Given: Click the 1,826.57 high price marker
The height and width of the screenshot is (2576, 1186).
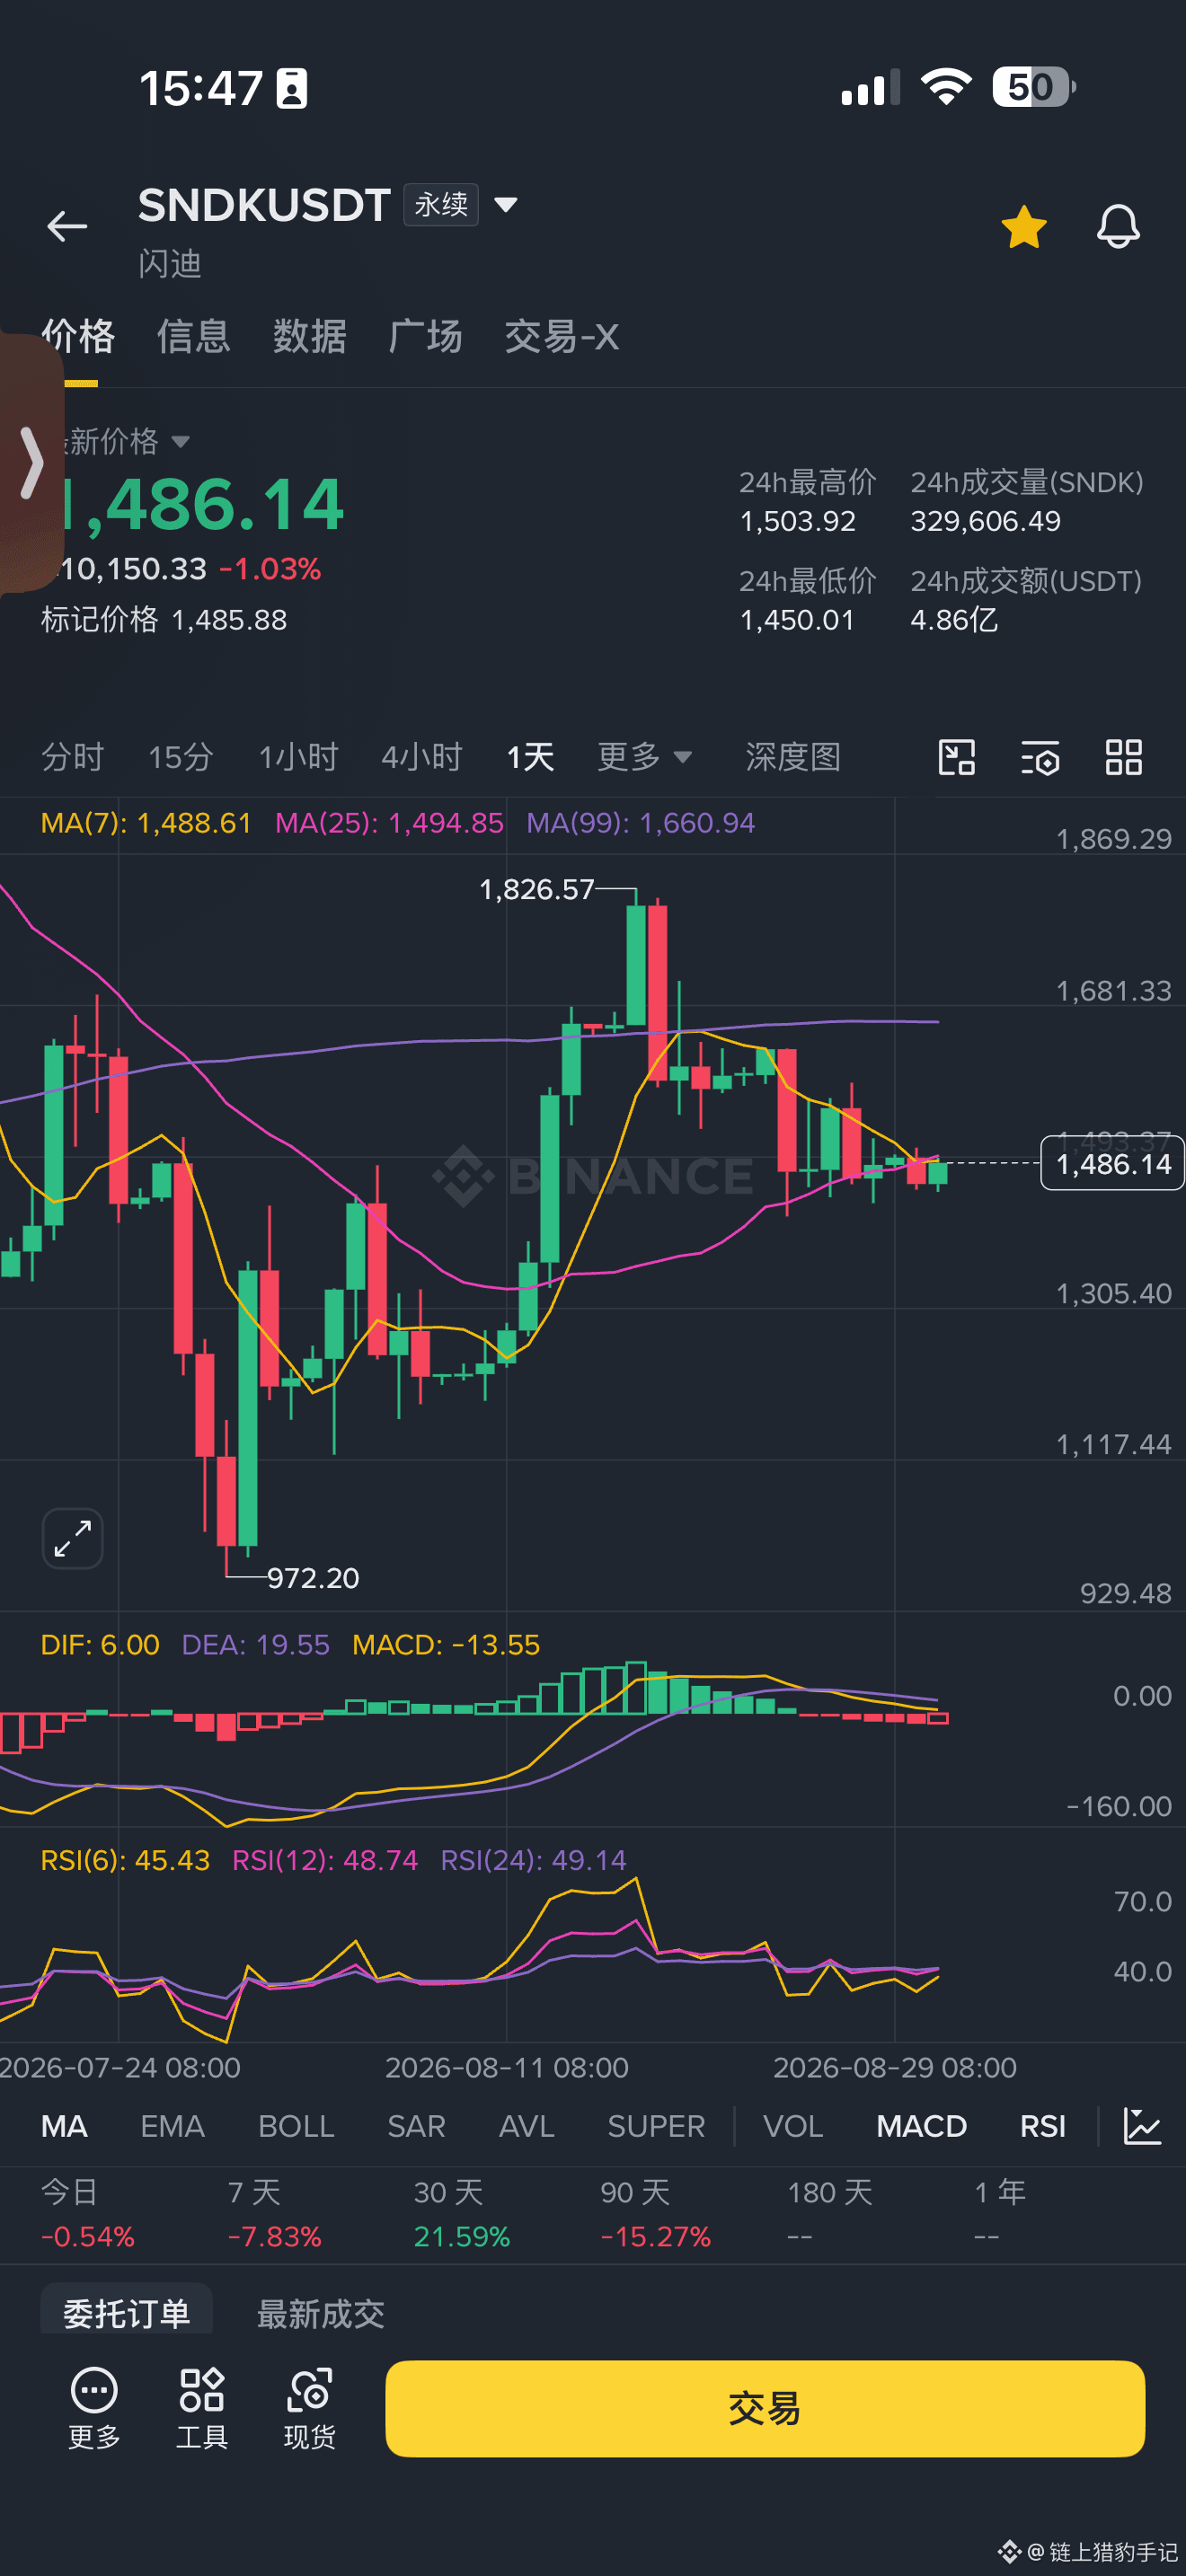Looking at the screenshot, I should pos(537,889).
